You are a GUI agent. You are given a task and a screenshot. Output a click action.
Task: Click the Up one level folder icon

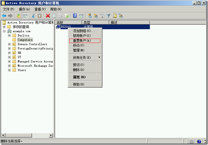pyautogui.click(x=19, y=16)
